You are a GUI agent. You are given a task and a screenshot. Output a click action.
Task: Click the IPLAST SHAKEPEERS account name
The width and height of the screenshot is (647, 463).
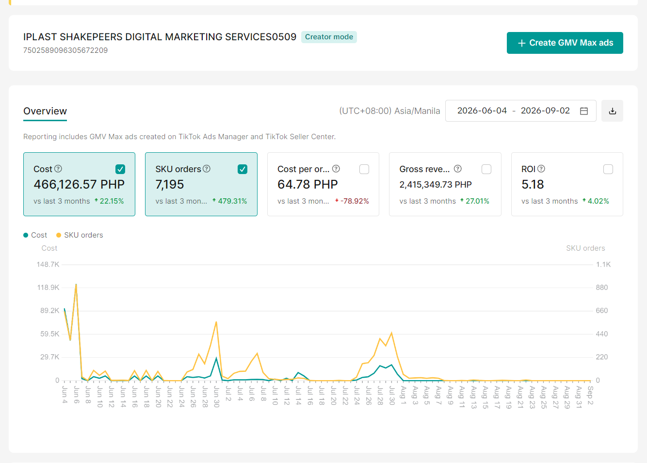[x=160, y=37]
